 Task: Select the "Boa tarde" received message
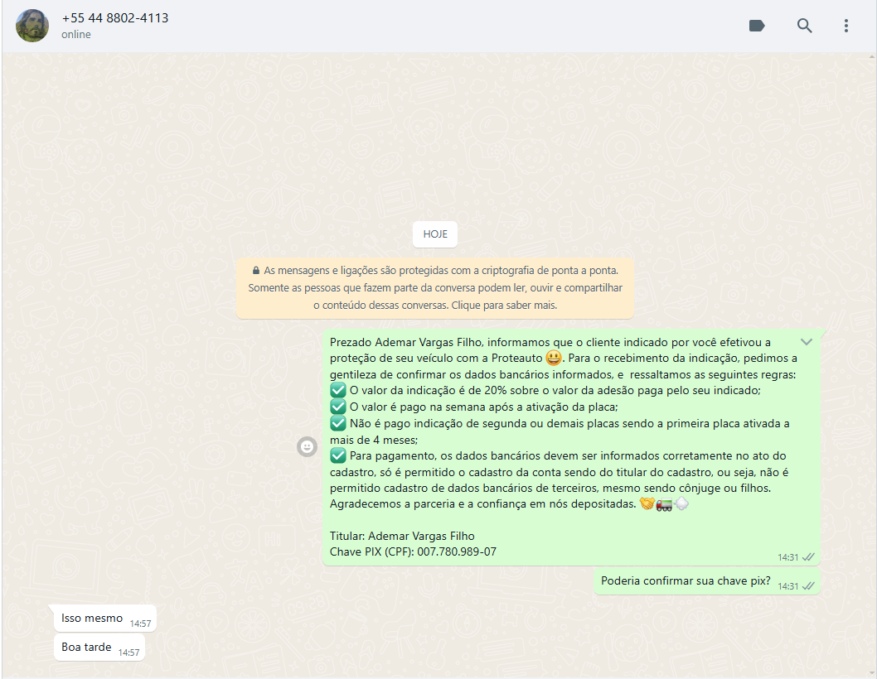pyautogui.click(x=86, y=647)
